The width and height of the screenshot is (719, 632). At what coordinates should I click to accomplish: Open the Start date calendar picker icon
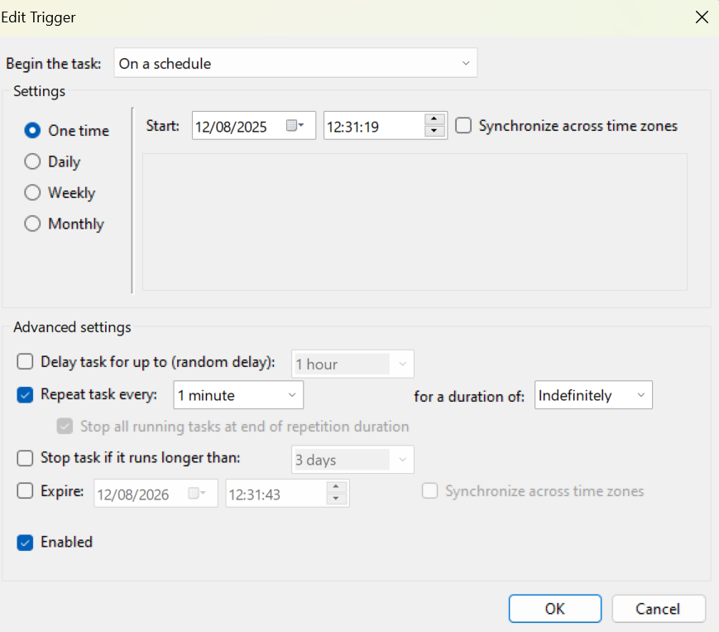pos(295,126)
